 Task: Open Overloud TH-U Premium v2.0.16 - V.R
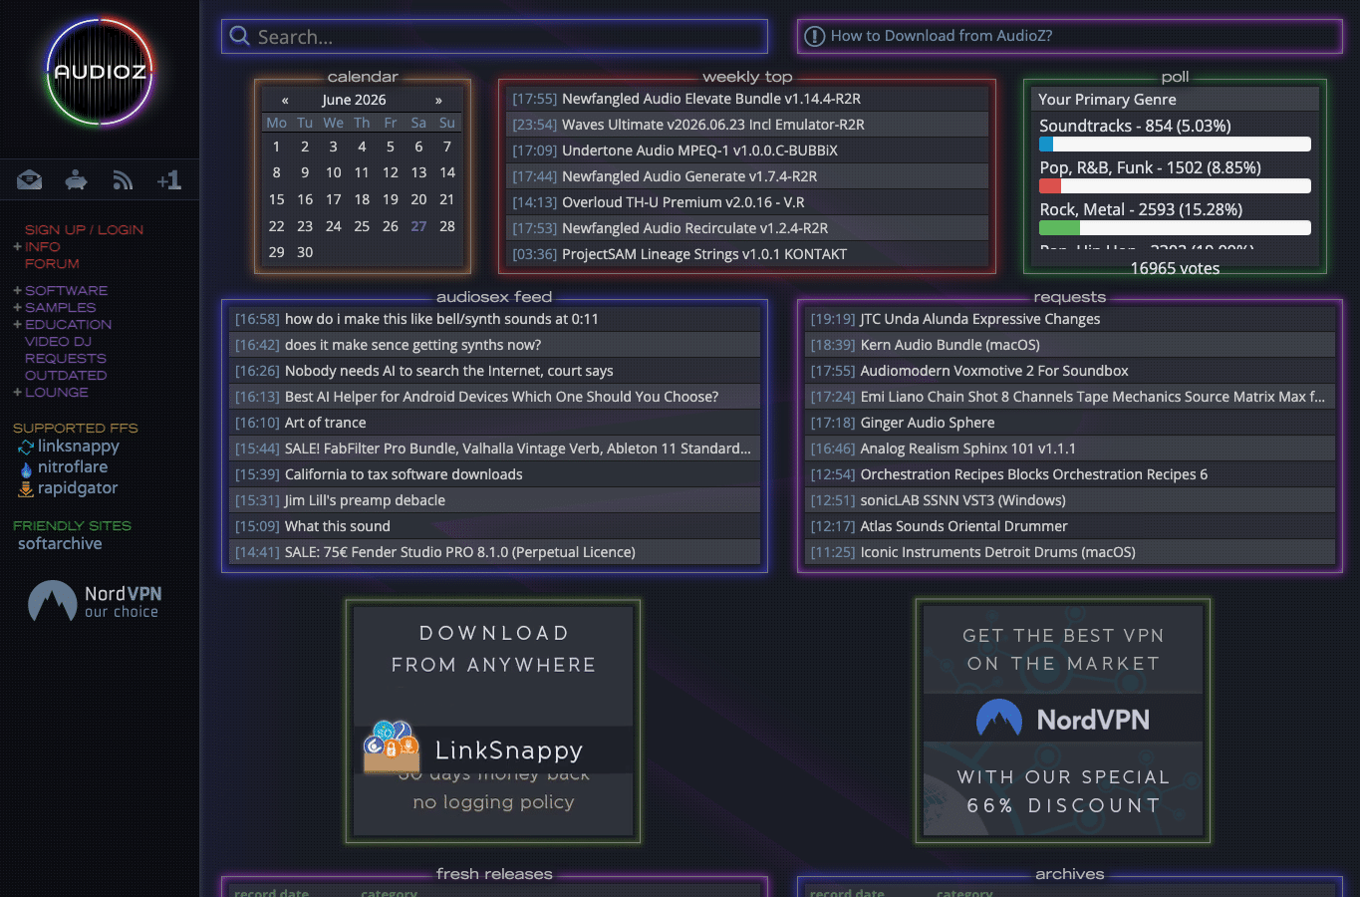[683, 202]
